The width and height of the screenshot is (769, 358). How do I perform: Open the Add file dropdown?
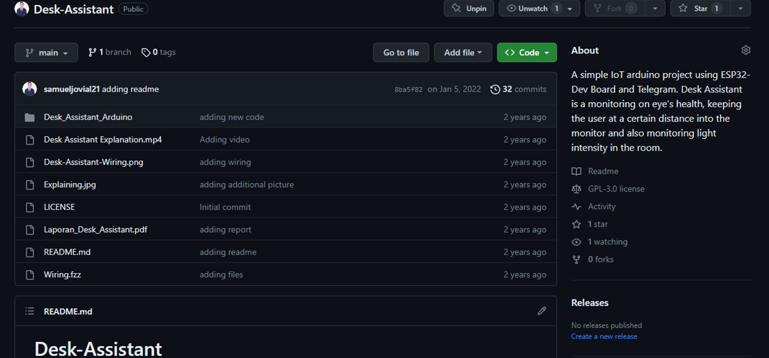(463, 53)
